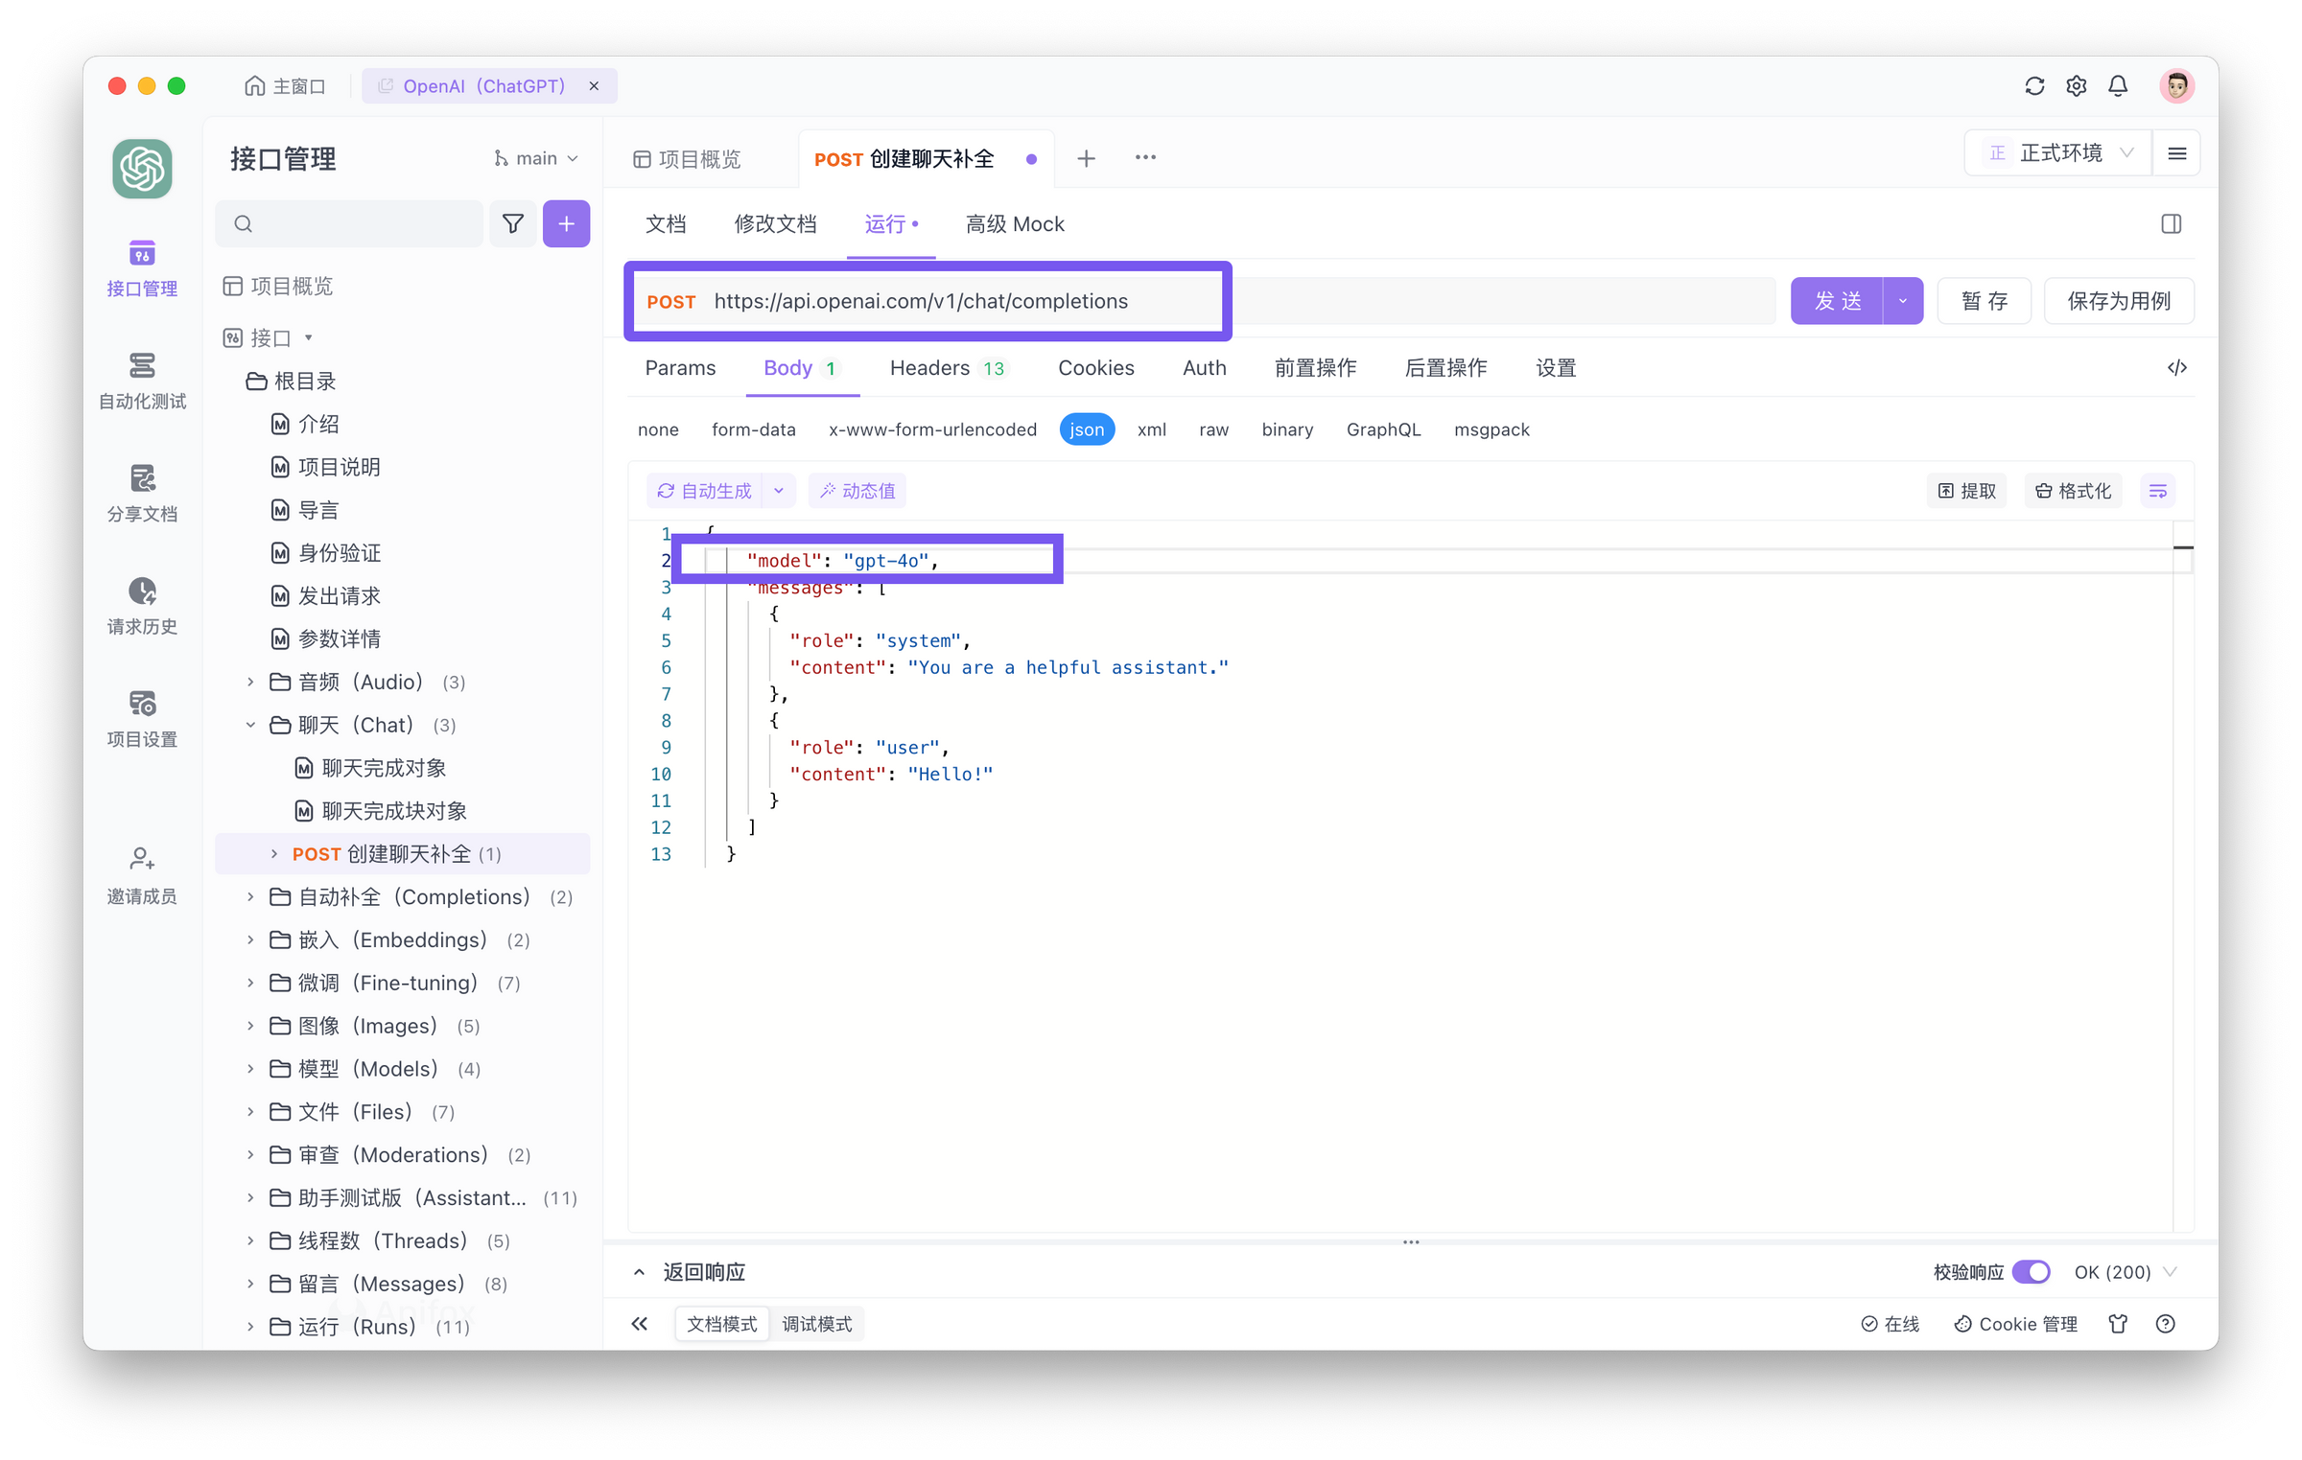Open 请求历史 from the sidebar
Screen dimensions: 2302x1460
(x=141, y=604)
